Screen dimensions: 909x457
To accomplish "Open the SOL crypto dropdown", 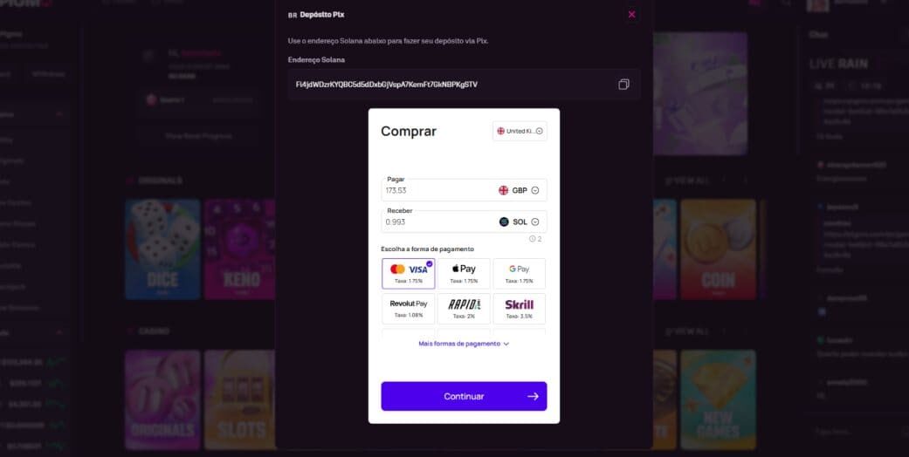I will [x=520, y=222].
